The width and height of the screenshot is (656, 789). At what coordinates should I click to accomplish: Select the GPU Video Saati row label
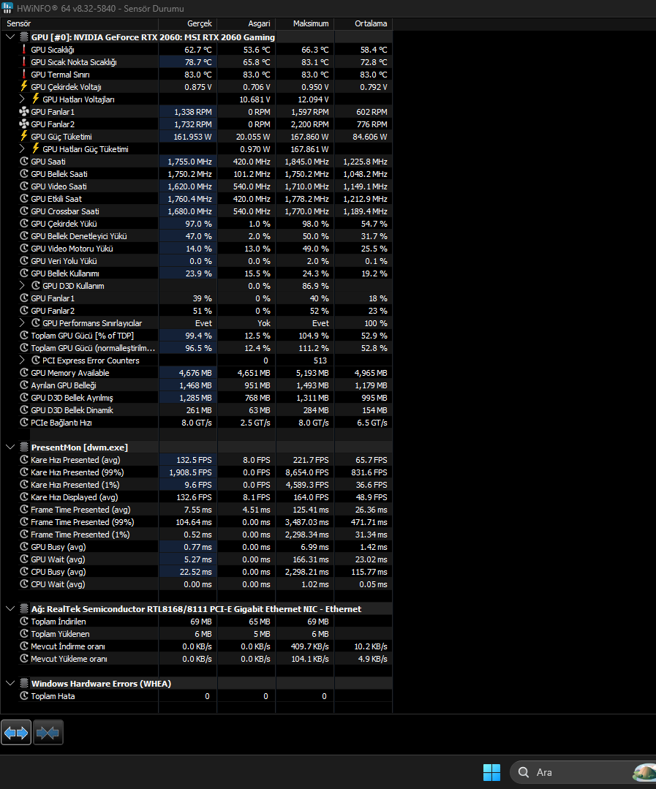point(59,186)
